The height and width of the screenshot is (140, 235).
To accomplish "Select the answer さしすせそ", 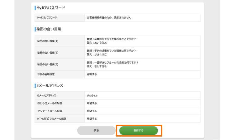I will 97,66.
